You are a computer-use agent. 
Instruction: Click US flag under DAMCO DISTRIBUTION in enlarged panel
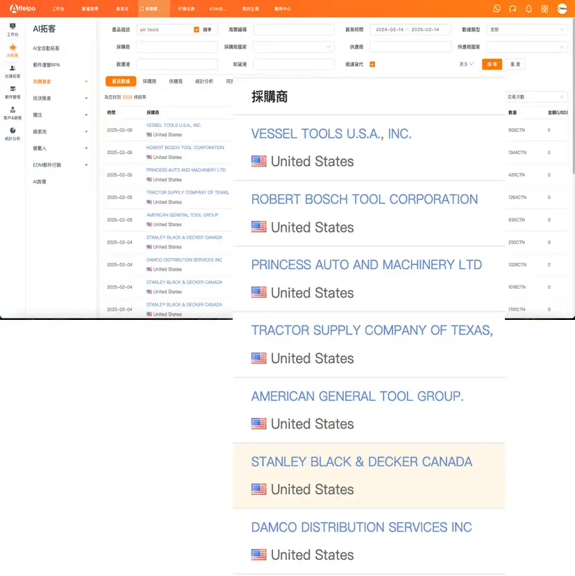click(x=259, y=554)
